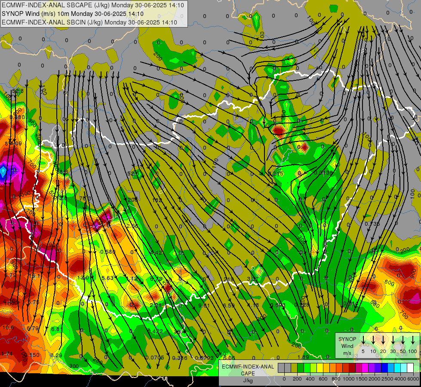Screen dimensions: 421x387
Task: Click the 6000 tick label in CAPE legend
Action: [x=413, y=379]
